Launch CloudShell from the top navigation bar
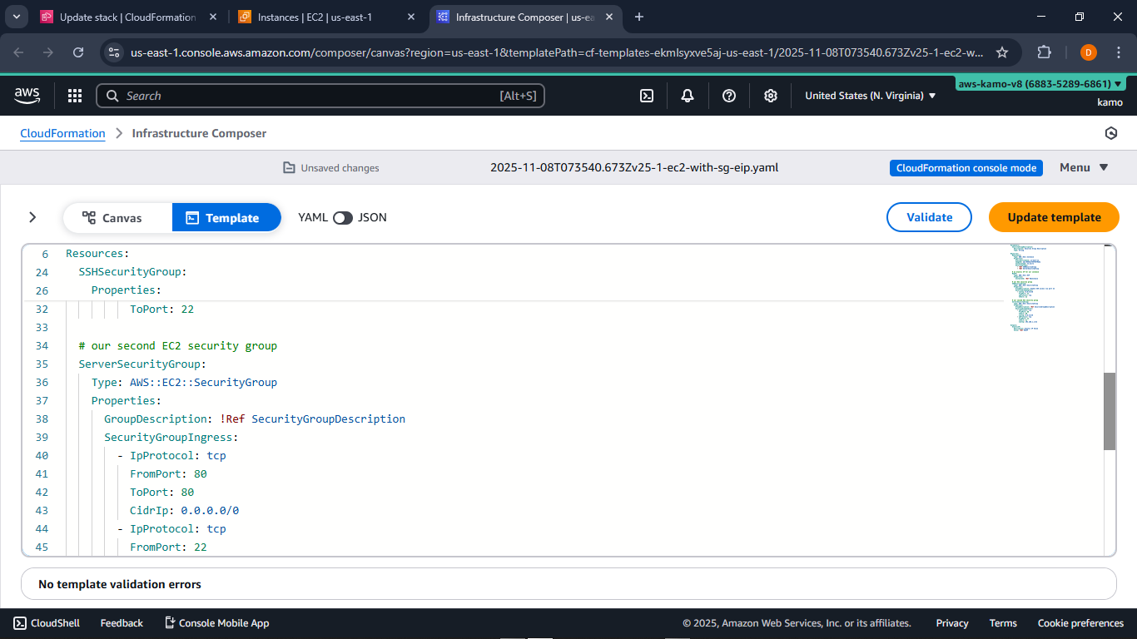The image size is (1137, 639). 647,95
